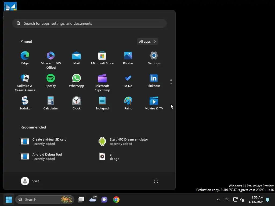Open clock and date 1:55 AM
The height and width of the screenshot is (206, 275).
tap(256, 200)
